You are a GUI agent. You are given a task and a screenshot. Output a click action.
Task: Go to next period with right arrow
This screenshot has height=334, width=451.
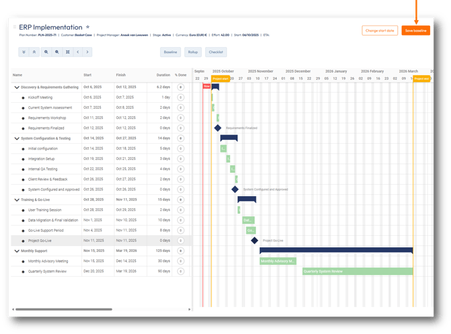[x=88, y=52]
